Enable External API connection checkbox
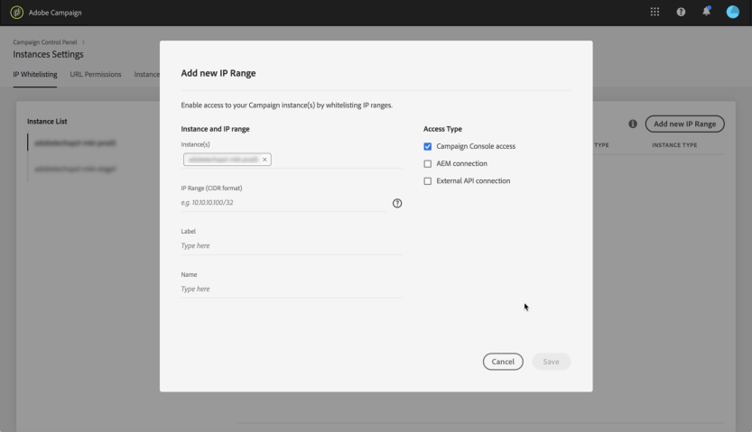This screenshot has width=752, height=432. [427, 181]
